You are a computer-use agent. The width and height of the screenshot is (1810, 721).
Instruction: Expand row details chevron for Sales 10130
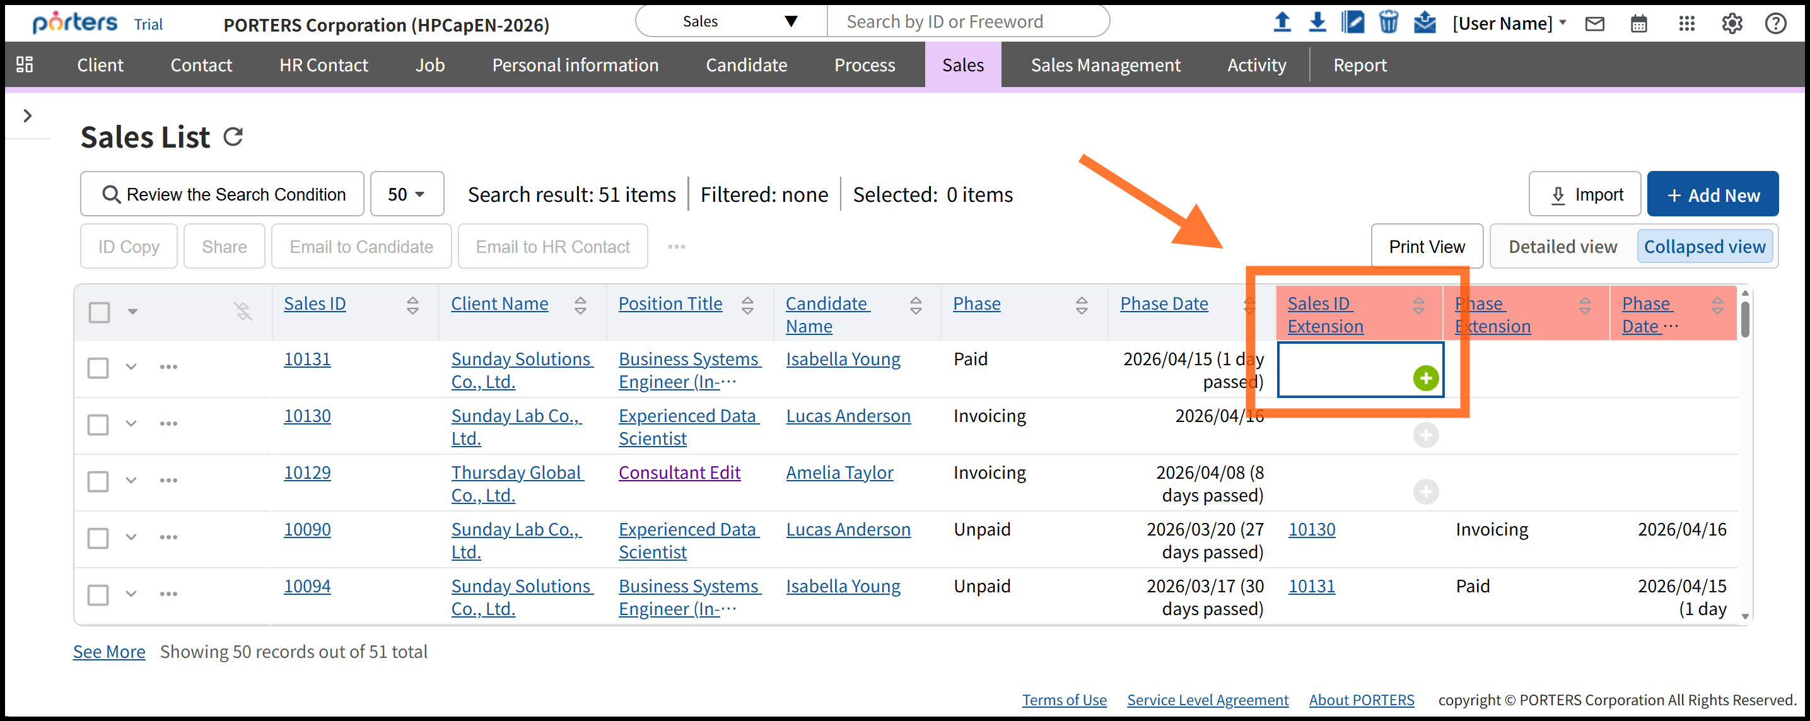pyautogui.click(x=131, y=424)
